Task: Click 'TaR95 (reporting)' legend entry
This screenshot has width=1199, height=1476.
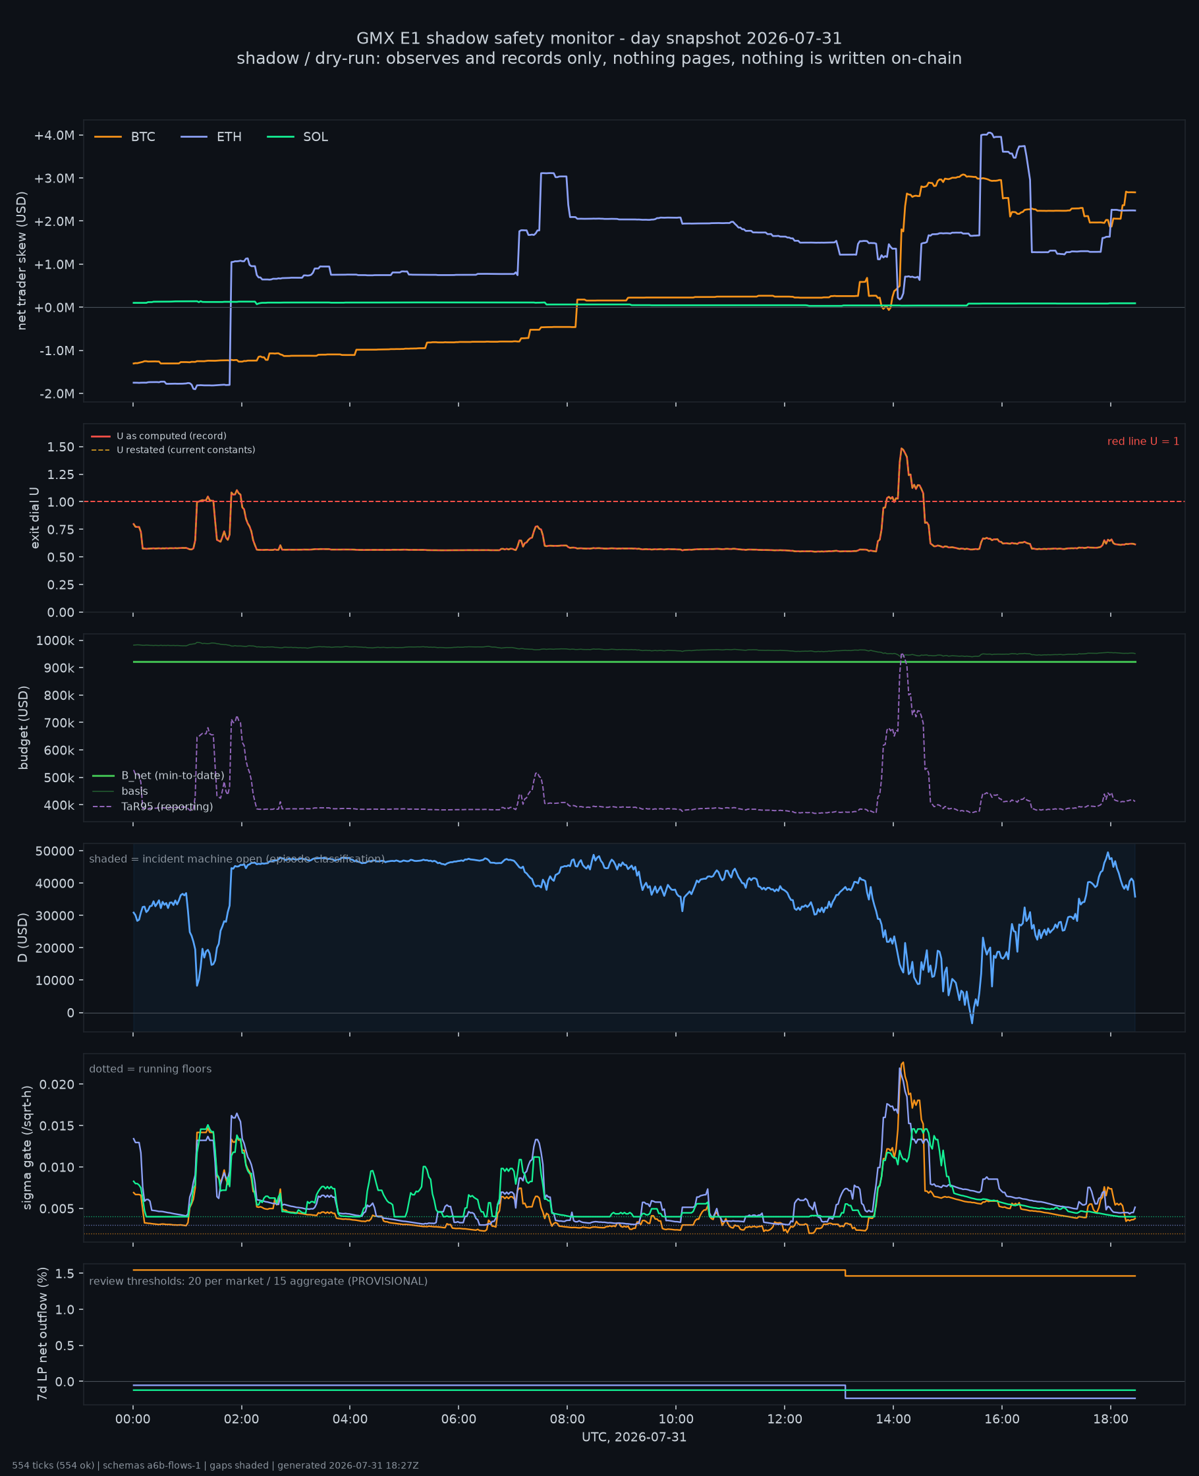Action: (x=153, y=807)
